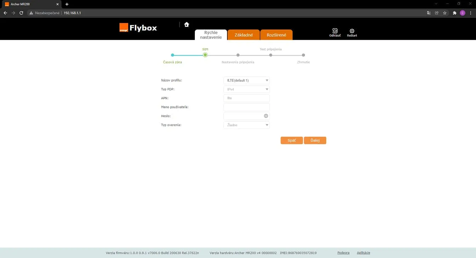Image resolution: width=476 pixels, height=258 pixels.
Task: Reload the page in browser toolbar
Action: point(21,13)
